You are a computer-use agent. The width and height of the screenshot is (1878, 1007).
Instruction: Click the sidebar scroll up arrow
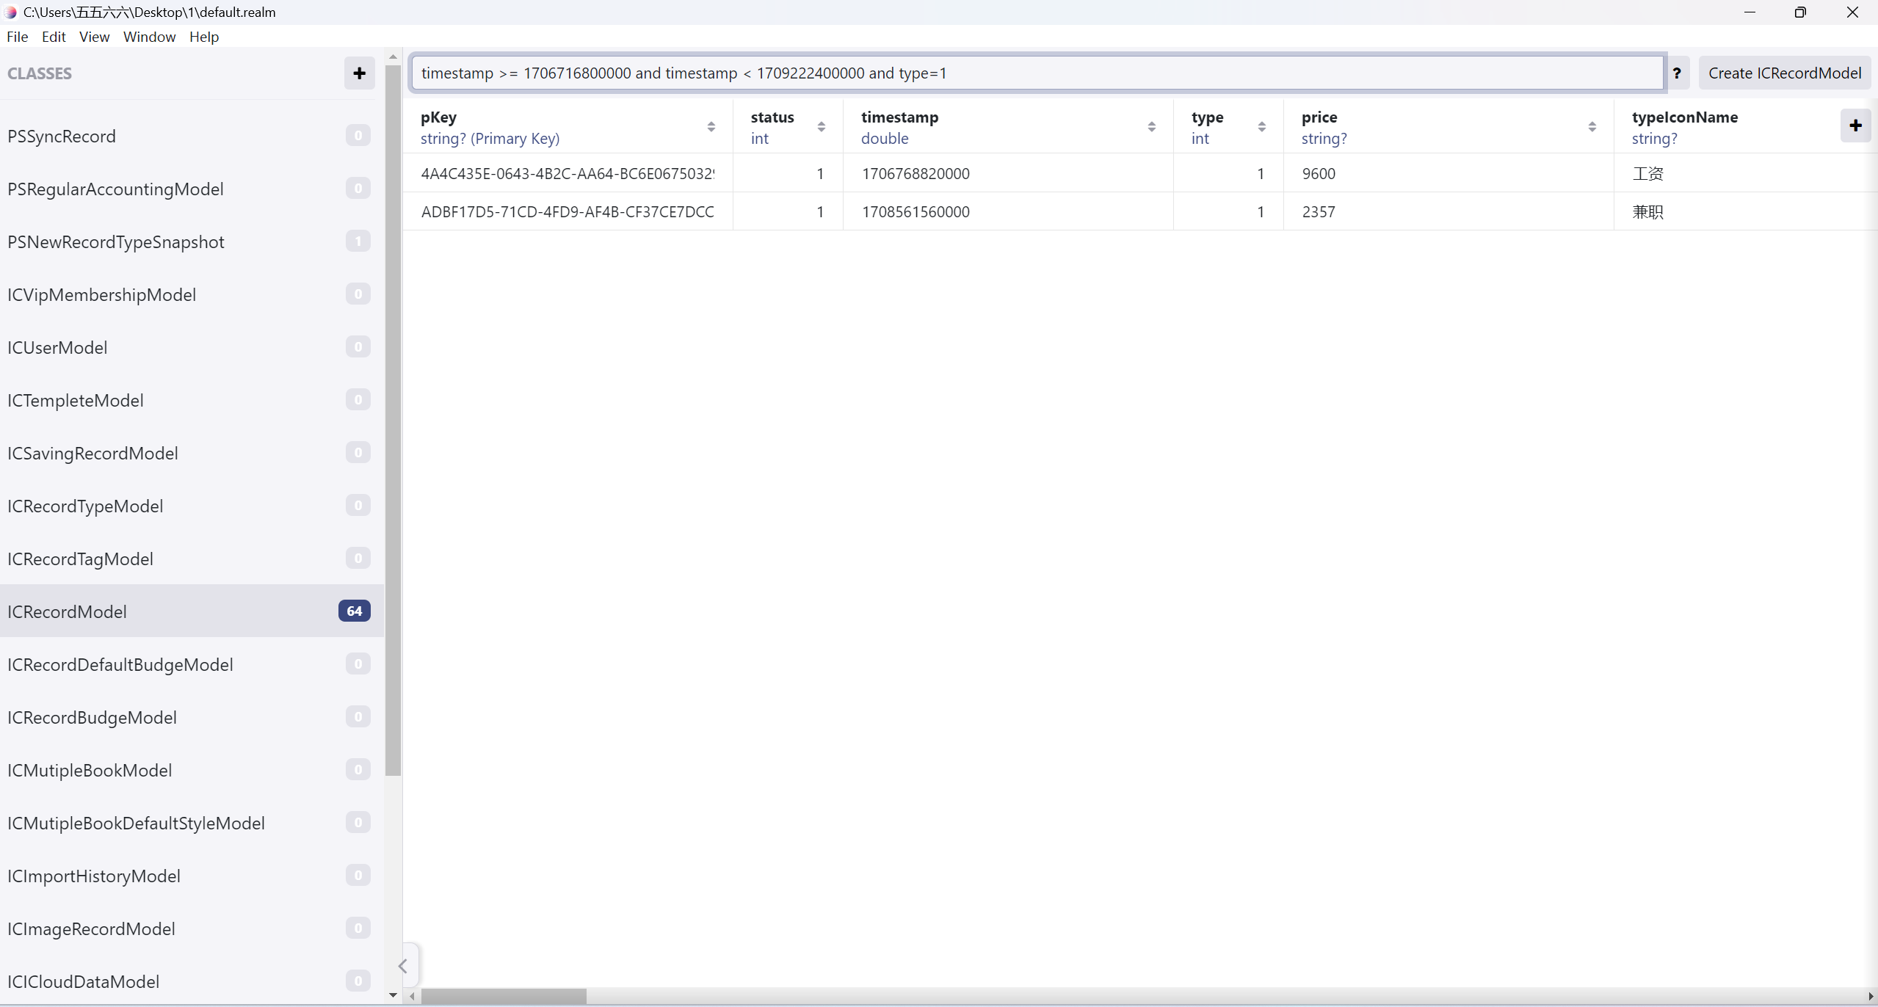[393, 57]
